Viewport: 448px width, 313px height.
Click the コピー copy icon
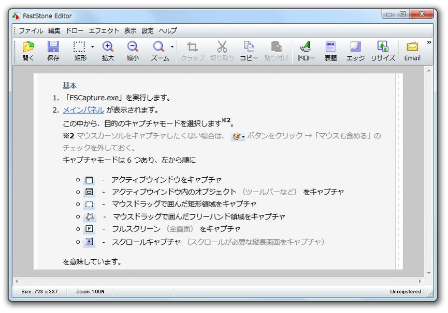(x=249, y=46)
